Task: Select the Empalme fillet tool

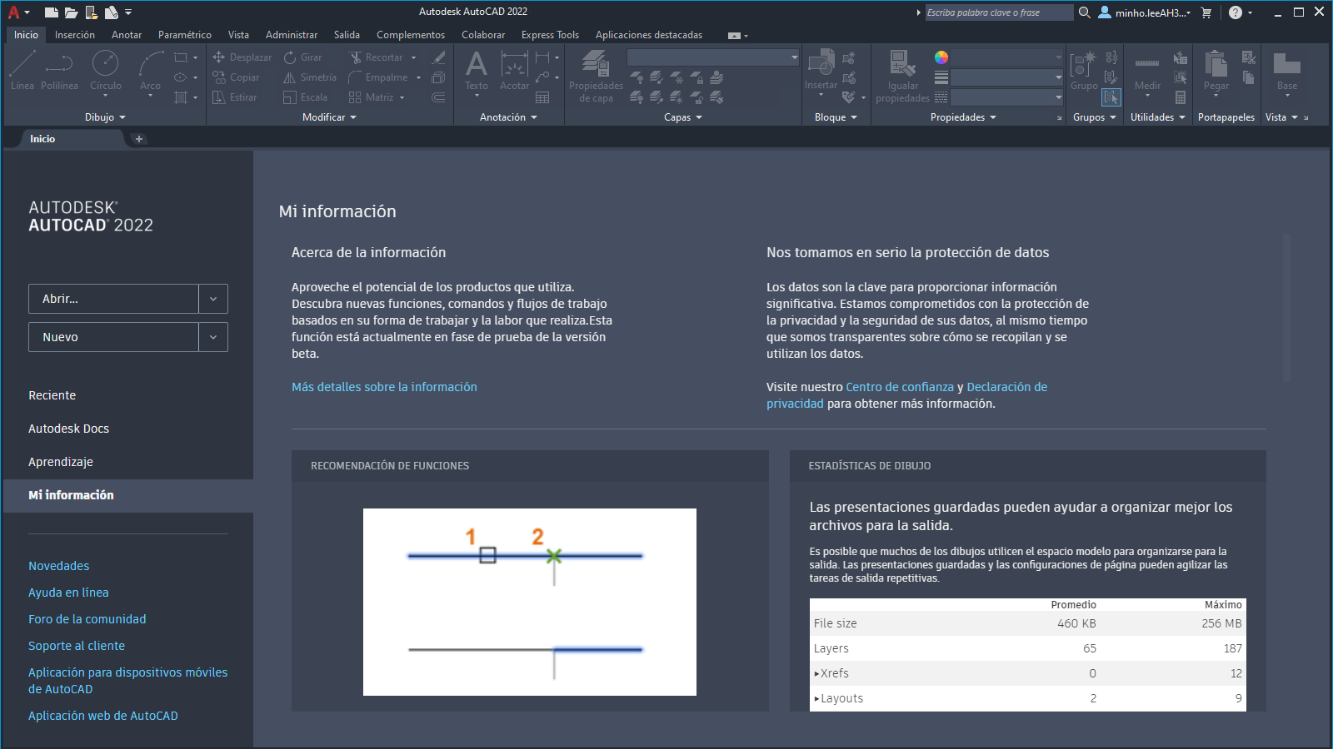Action: pyautogui.click(x=378, y=77)
